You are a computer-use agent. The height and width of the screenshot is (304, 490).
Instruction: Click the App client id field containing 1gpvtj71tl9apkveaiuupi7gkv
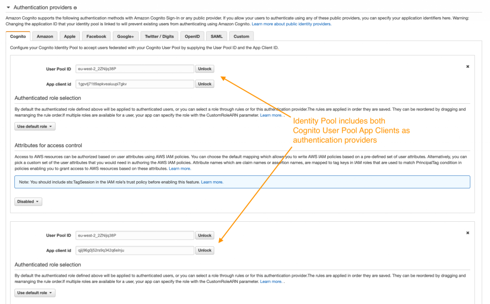pos(134,84)
